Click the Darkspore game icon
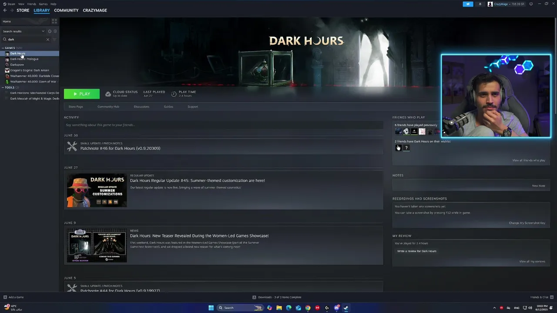 pyautogui.click(x=7, y=65)
